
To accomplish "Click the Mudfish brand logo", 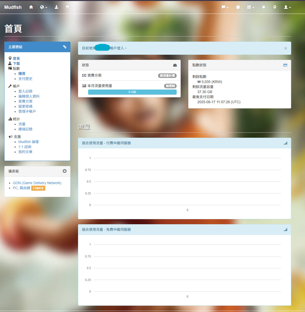I will (x=13, y=7).
